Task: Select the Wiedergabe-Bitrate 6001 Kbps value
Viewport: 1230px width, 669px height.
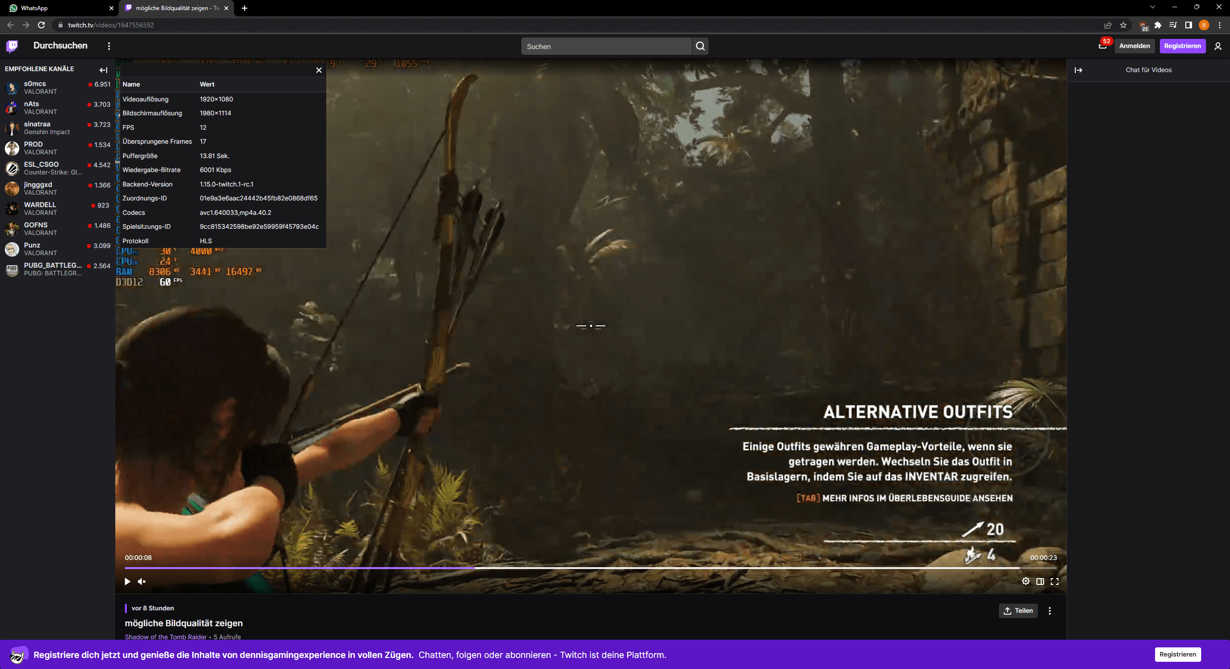Action: [215, 170]
